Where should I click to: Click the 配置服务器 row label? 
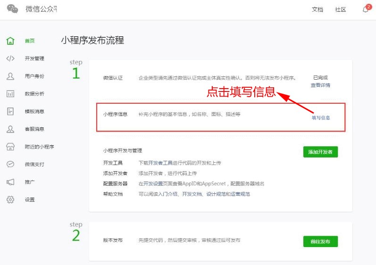click(115, 184)
